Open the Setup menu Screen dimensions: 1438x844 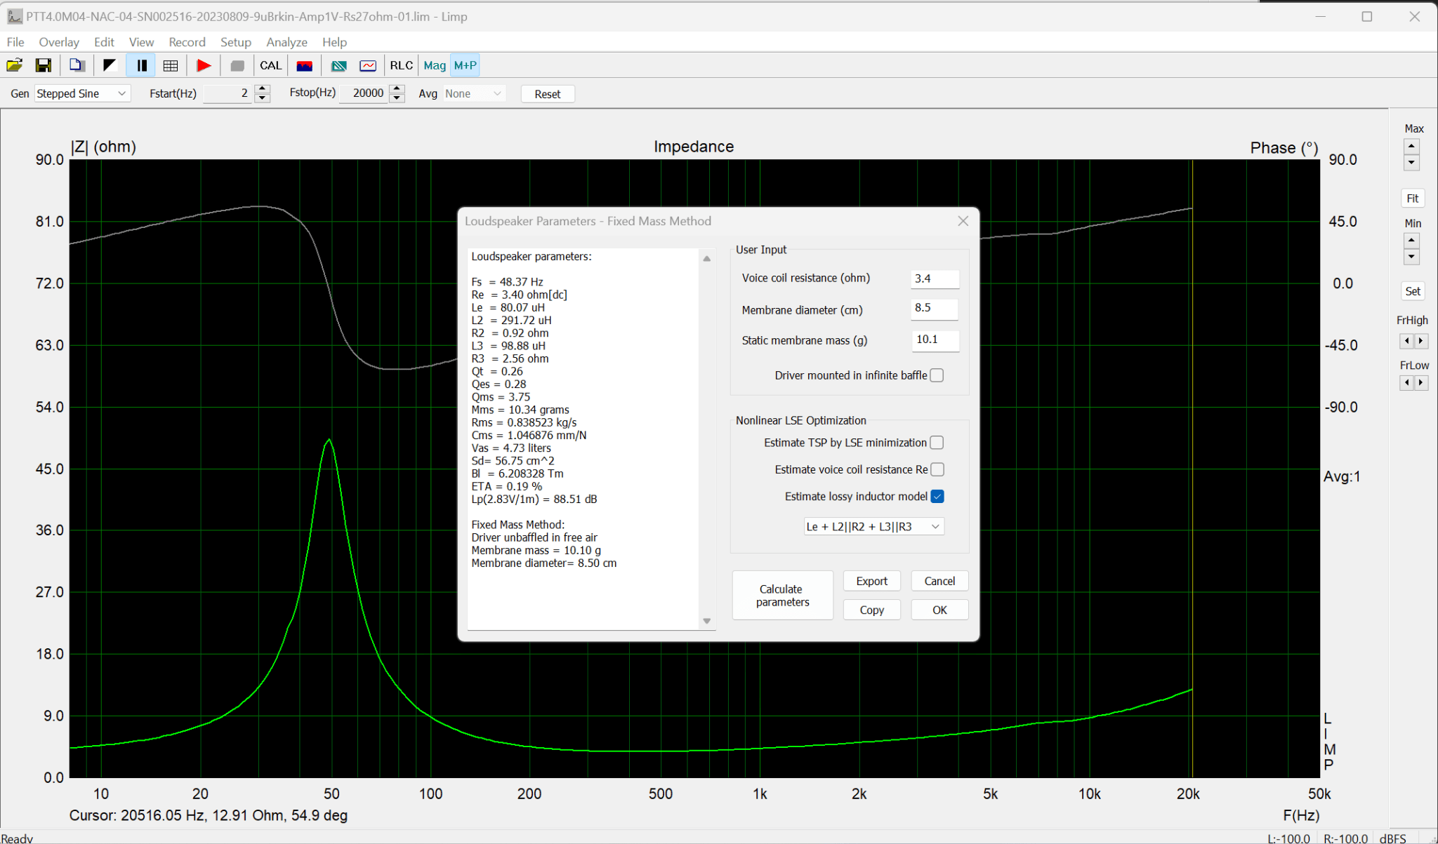coord(236,42)
